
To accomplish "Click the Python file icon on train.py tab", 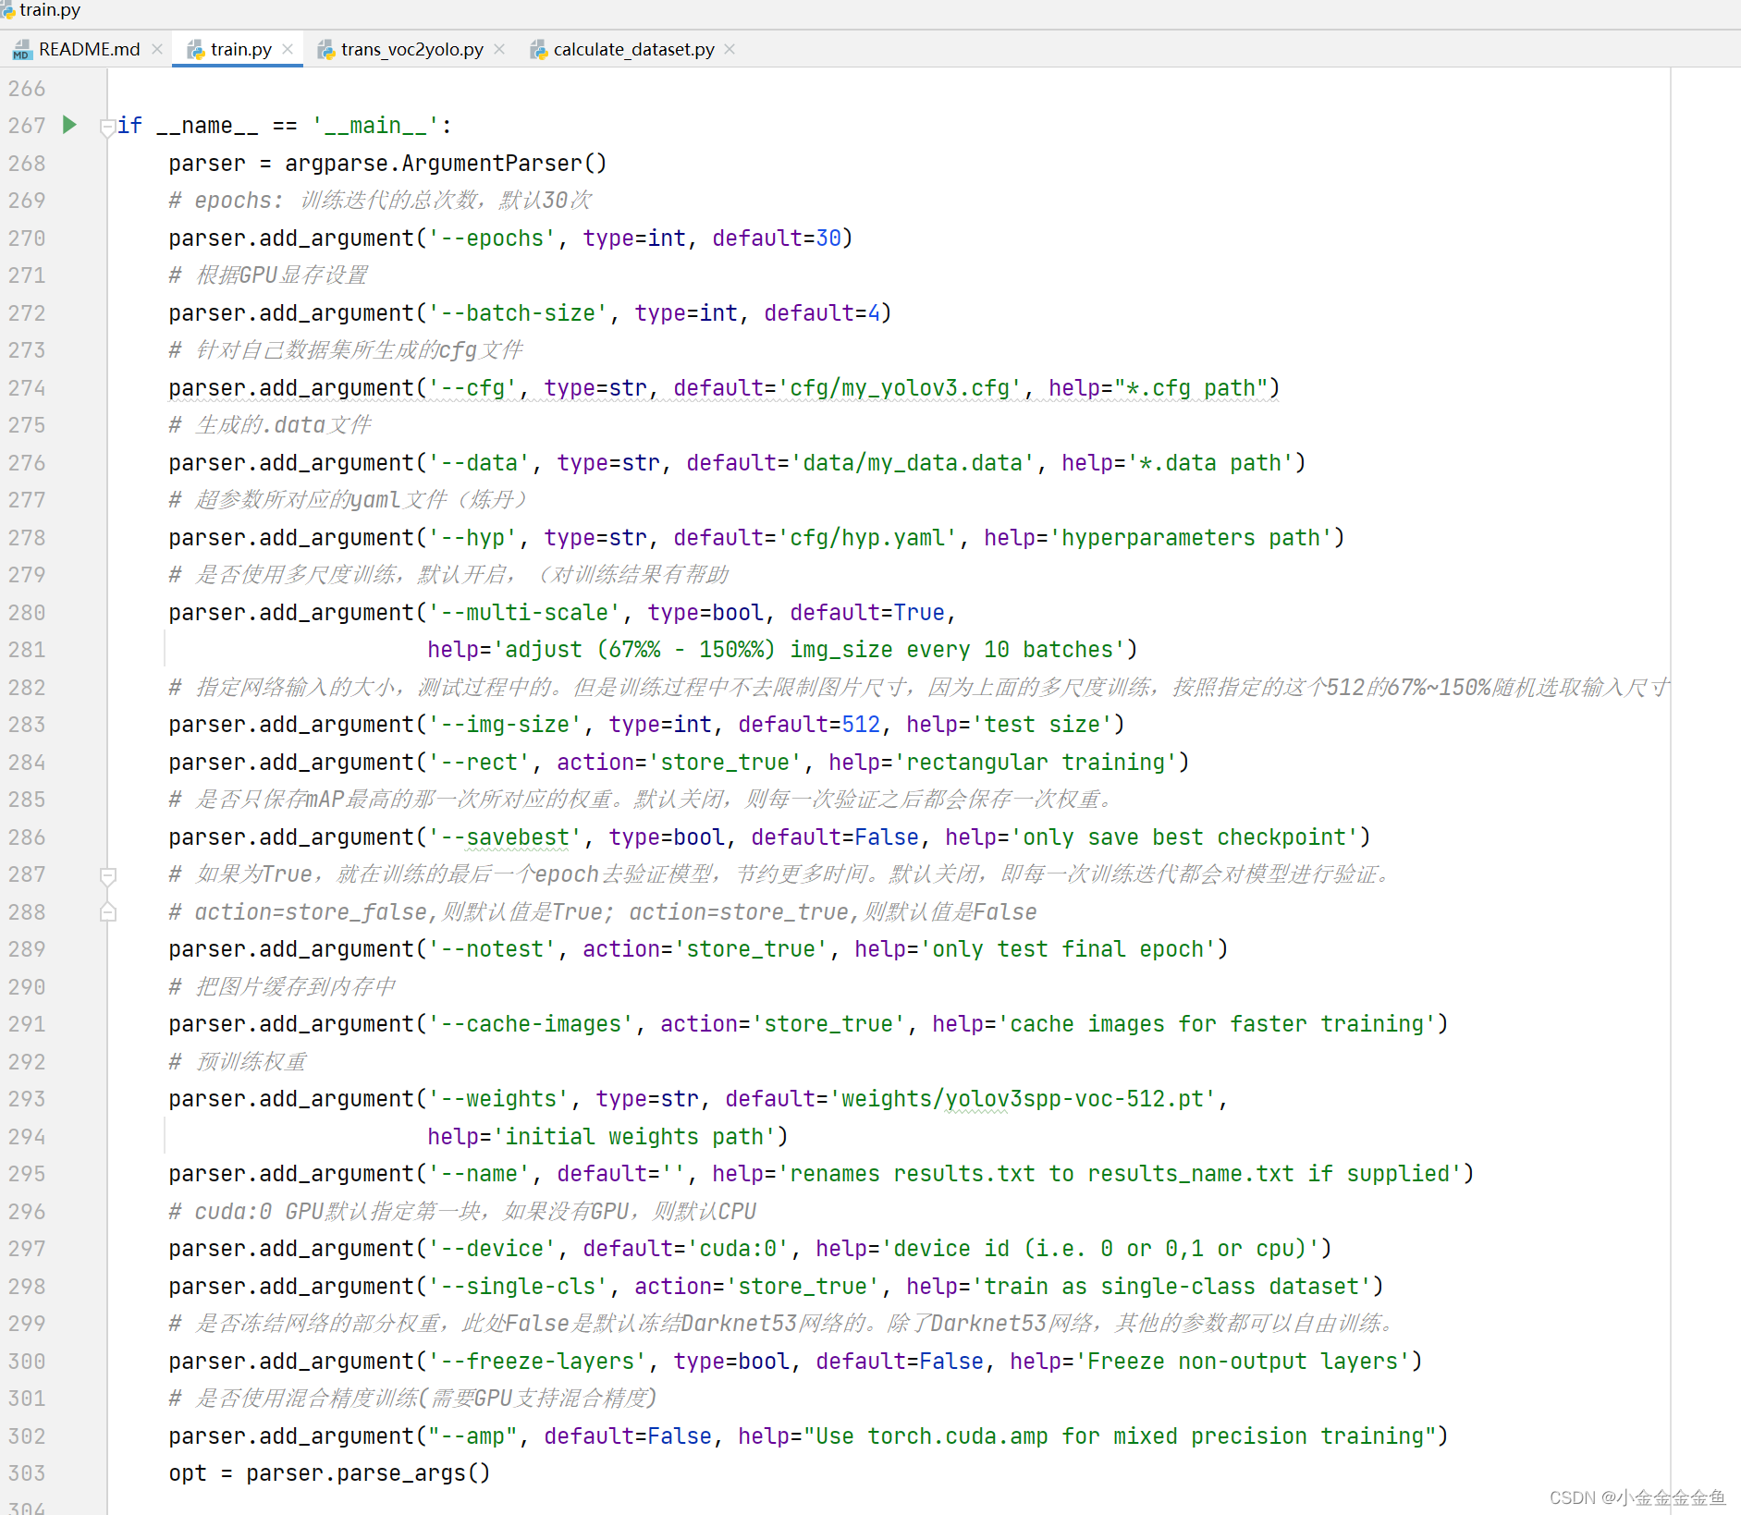I will click(195, 50).
